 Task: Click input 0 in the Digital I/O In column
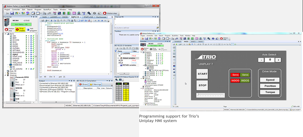(118, 86)
